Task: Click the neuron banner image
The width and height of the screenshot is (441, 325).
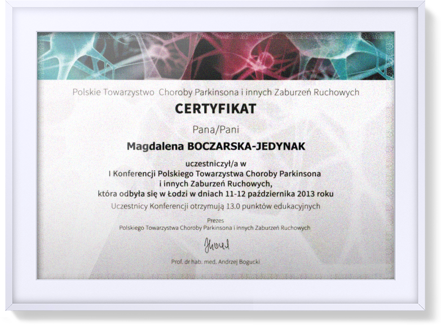Action: (216, 56)
